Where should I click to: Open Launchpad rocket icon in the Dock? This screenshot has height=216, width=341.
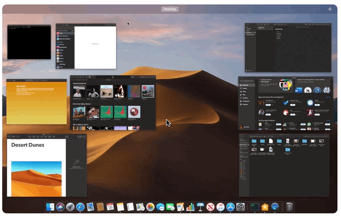pyautogui.click(x=70, y=207)
